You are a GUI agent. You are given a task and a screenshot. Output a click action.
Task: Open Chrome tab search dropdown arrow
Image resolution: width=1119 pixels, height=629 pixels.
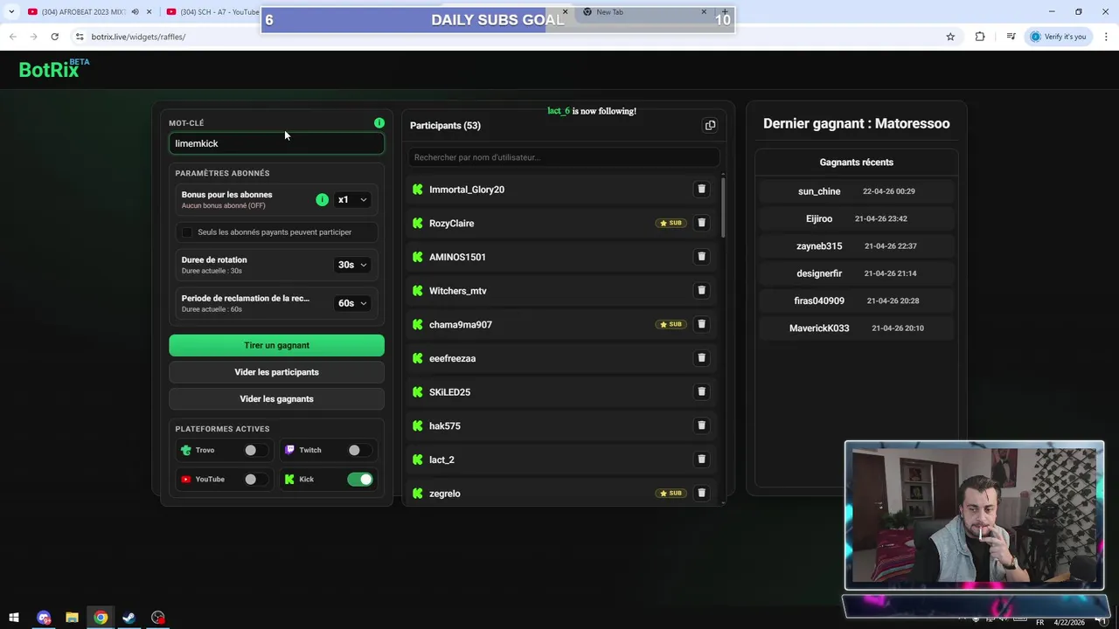click(11, 11)
